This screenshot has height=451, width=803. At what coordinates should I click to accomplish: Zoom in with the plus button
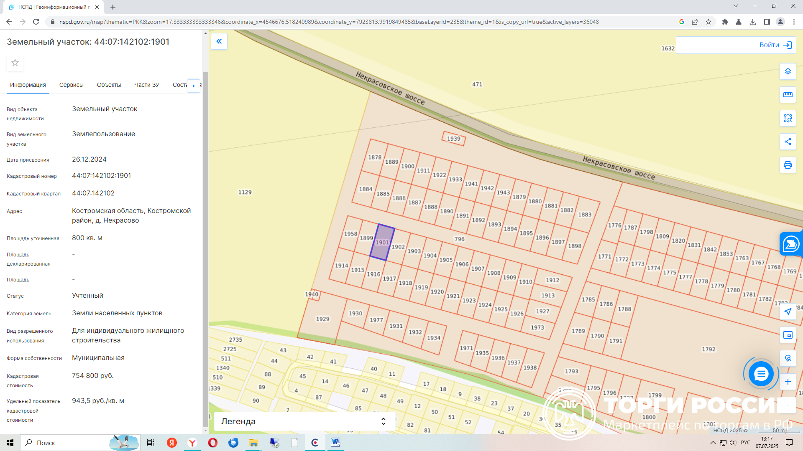788,382
